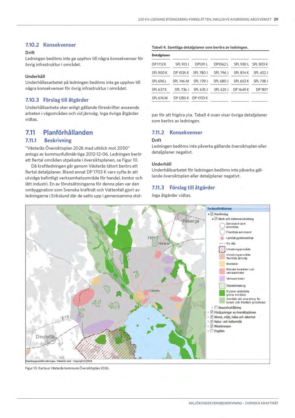Image resolution: width=295 pixels, height=418 pixels.
Task: Click the Framtida serviceort circle symbol
Action: point(222,232)
